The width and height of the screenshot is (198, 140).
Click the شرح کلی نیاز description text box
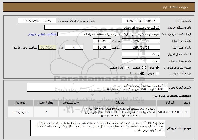coord(97,87)
